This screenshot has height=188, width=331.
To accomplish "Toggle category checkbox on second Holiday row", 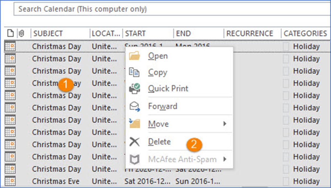I will [286, 59].
